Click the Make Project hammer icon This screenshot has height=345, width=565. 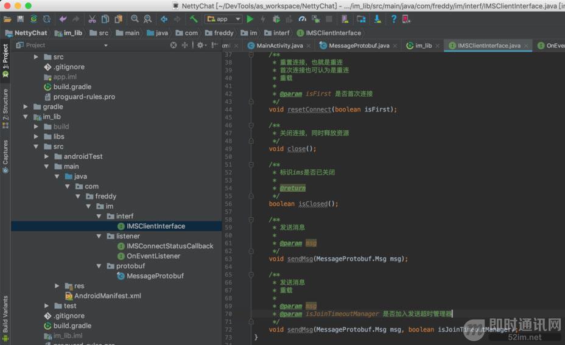point(194,19)
